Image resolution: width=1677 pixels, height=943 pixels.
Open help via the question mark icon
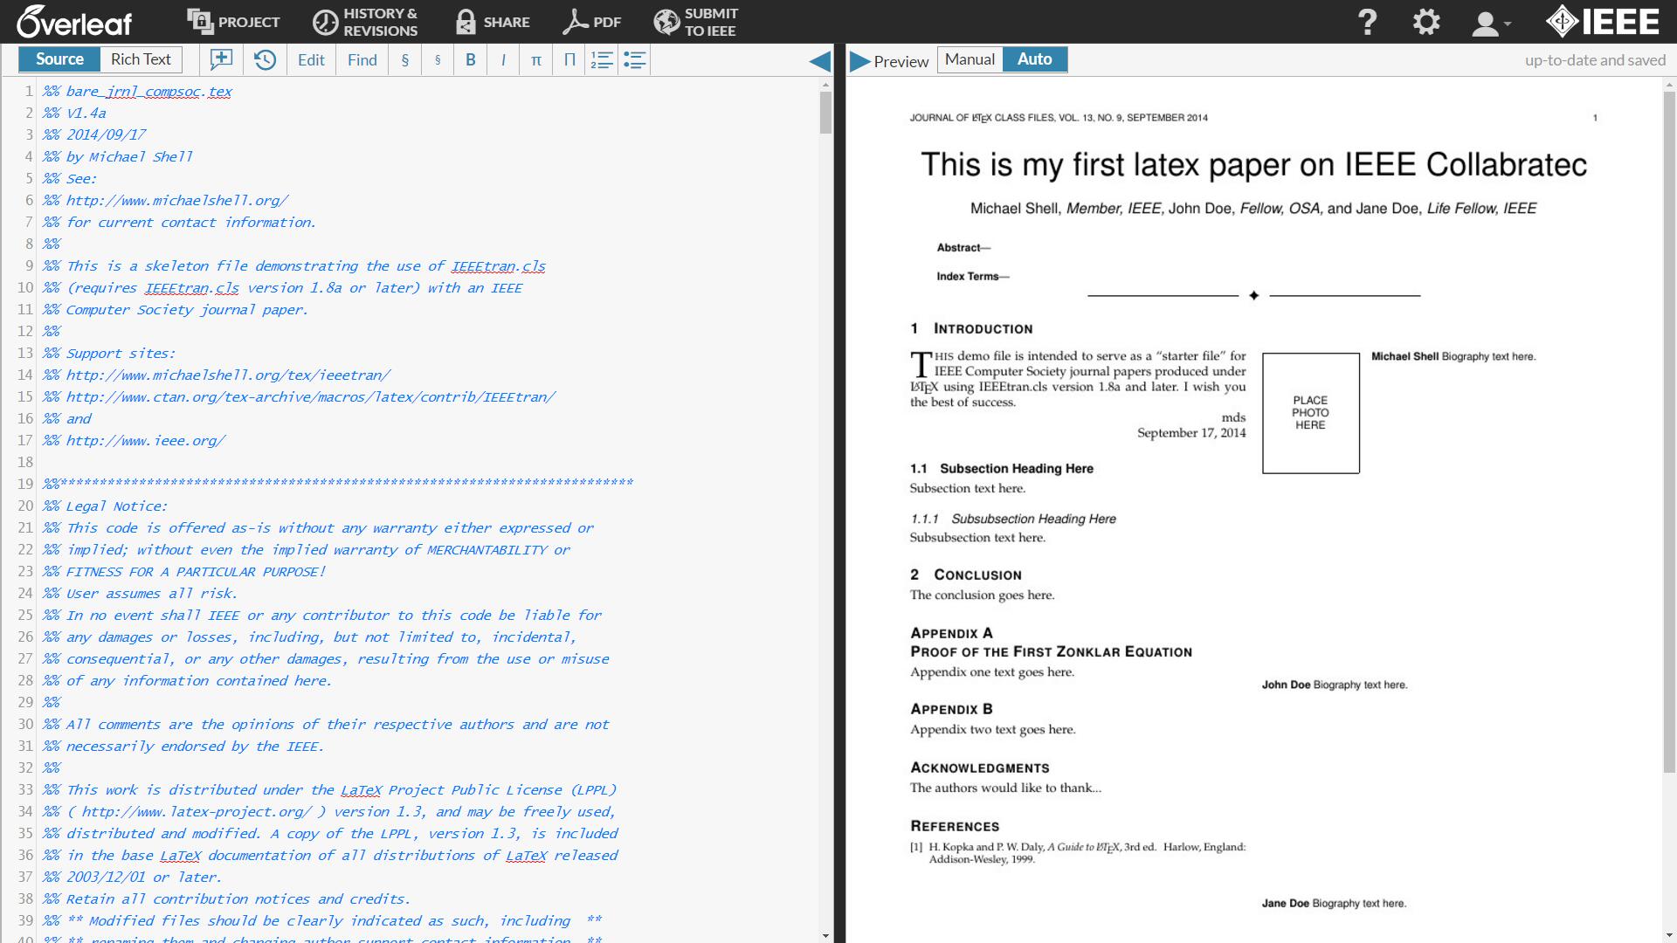click(x=1367, y=22)
